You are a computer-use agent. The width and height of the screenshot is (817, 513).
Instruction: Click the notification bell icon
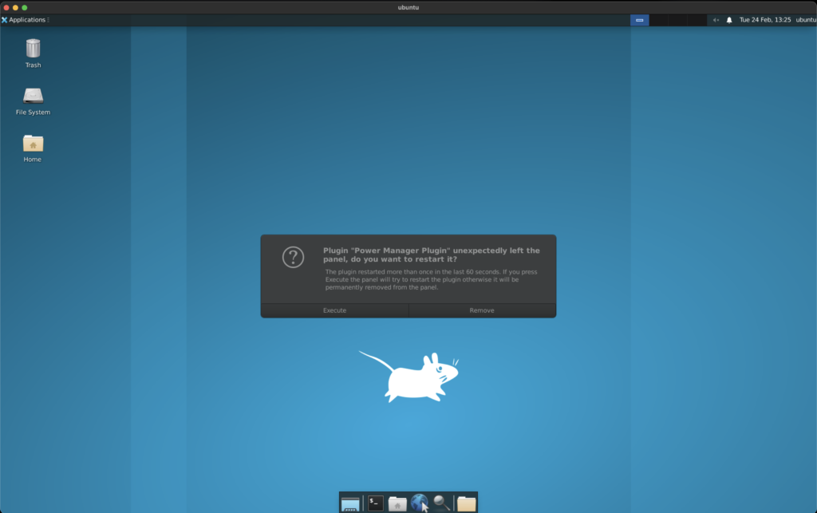coord(728,20)
